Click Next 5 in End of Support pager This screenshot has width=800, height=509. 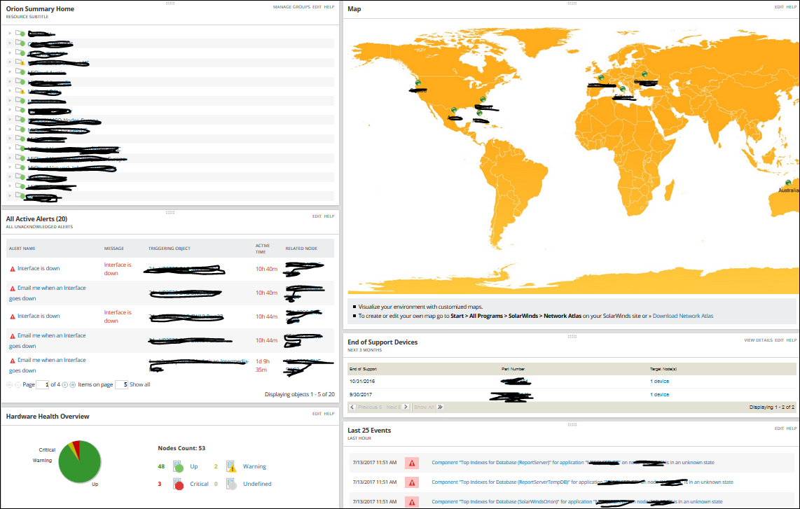pos(394,407)
